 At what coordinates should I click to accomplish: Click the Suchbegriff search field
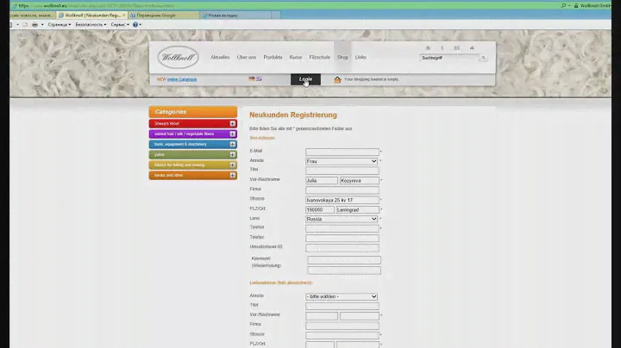448,58
